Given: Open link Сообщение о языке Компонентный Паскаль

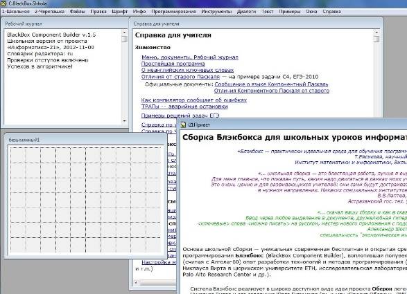Looking at the screenshot, I should coord(271,84).
